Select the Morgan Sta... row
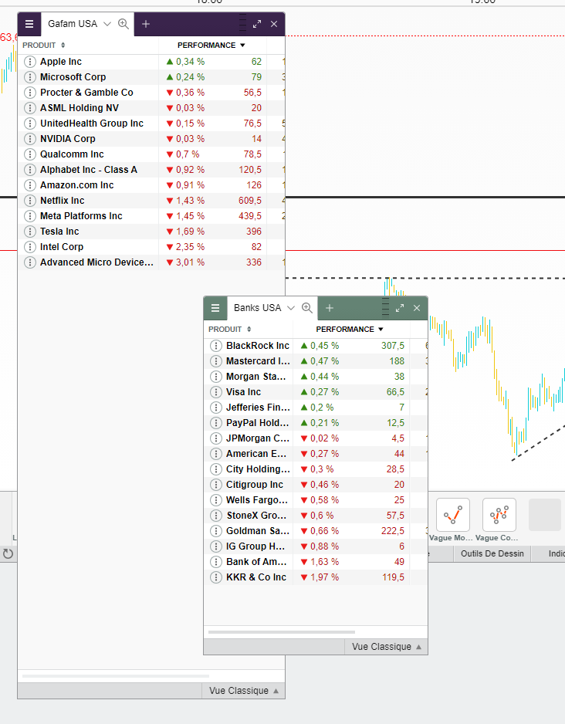The height and width of the screenshot is (724, 565). pyautogui.click(x=316, y=377)
